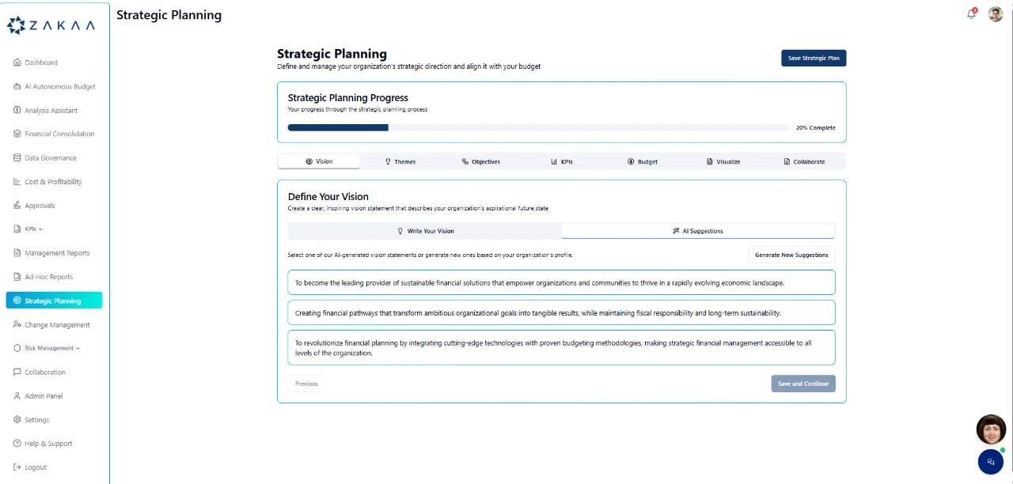Expand the KPIs sidebar menu

(x=33, y=229)
